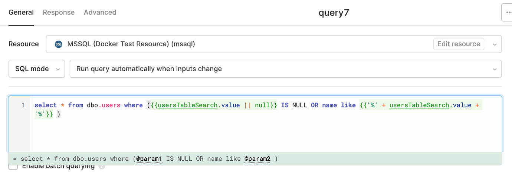This screenshot has width=512, height=174.
Task: Click line number 1 in editor gutter
Action: coord(23,105)
